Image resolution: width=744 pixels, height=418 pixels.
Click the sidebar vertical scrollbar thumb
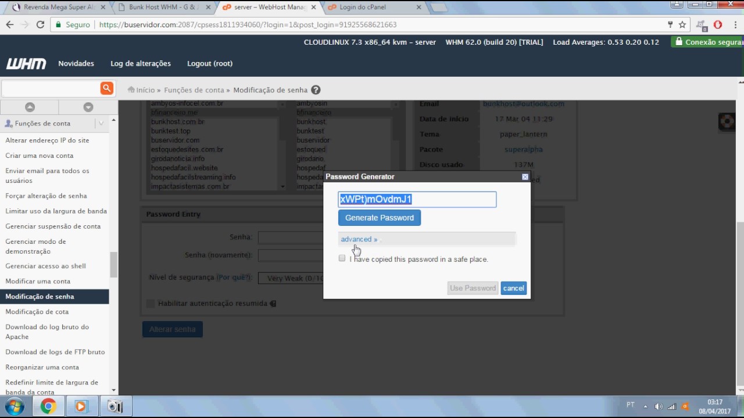[113, 265]
